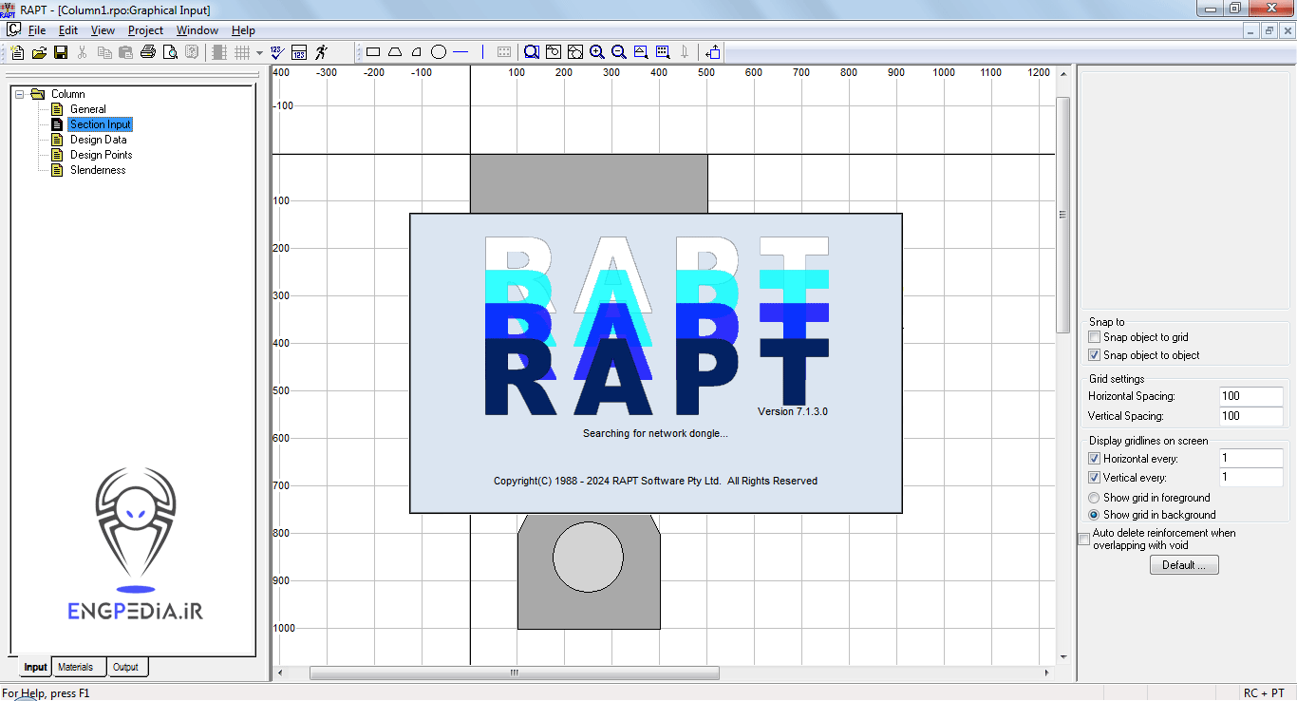The image size is (1297, 701).
Task: Collapse the Column tree node
Action: [x=20, y=93]
